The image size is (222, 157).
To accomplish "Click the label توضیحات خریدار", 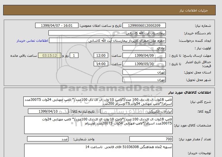I will (199, 153).
